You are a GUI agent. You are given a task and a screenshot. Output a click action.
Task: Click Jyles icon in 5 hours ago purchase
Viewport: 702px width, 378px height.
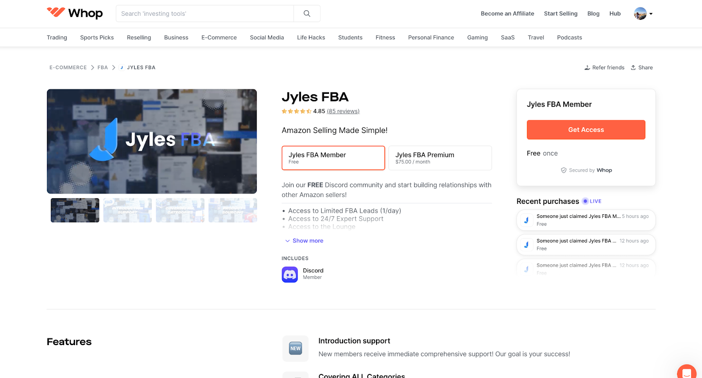[x=526, y=220]
